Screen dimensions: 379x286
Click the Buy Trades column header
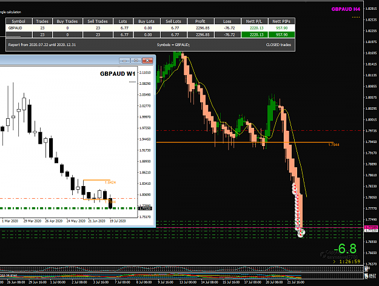[x=67, y=21]
